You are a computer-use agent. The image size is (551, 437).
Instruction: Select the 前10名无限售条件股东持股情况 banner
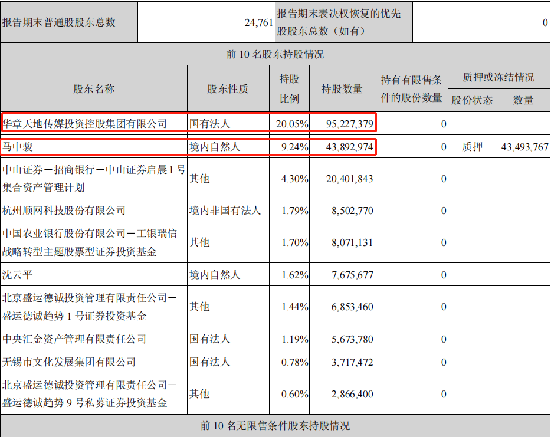pos(275,425)
